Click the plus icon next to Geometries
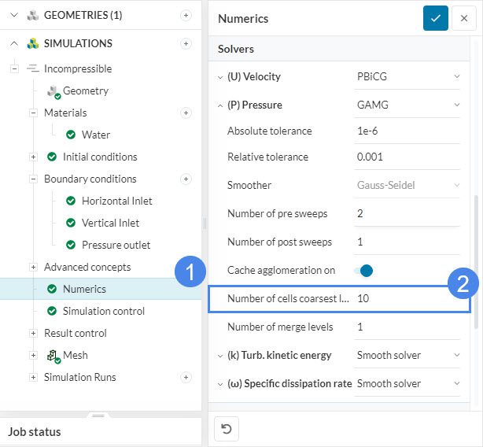 pos(186,15)
